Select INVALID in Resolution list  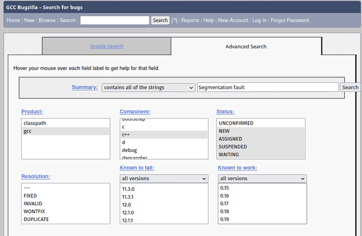point(66,204)
